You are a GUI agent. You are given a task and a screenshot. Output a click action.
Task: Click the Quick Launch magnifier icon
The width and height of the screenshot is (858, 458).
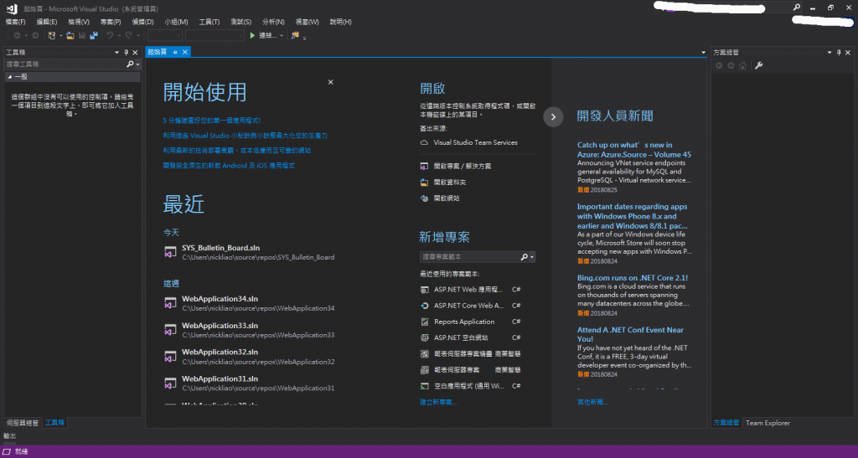pos(797,8)
